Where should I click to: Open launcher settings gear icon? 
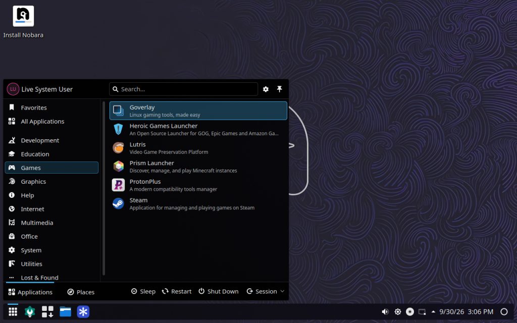tap(266, 89)
